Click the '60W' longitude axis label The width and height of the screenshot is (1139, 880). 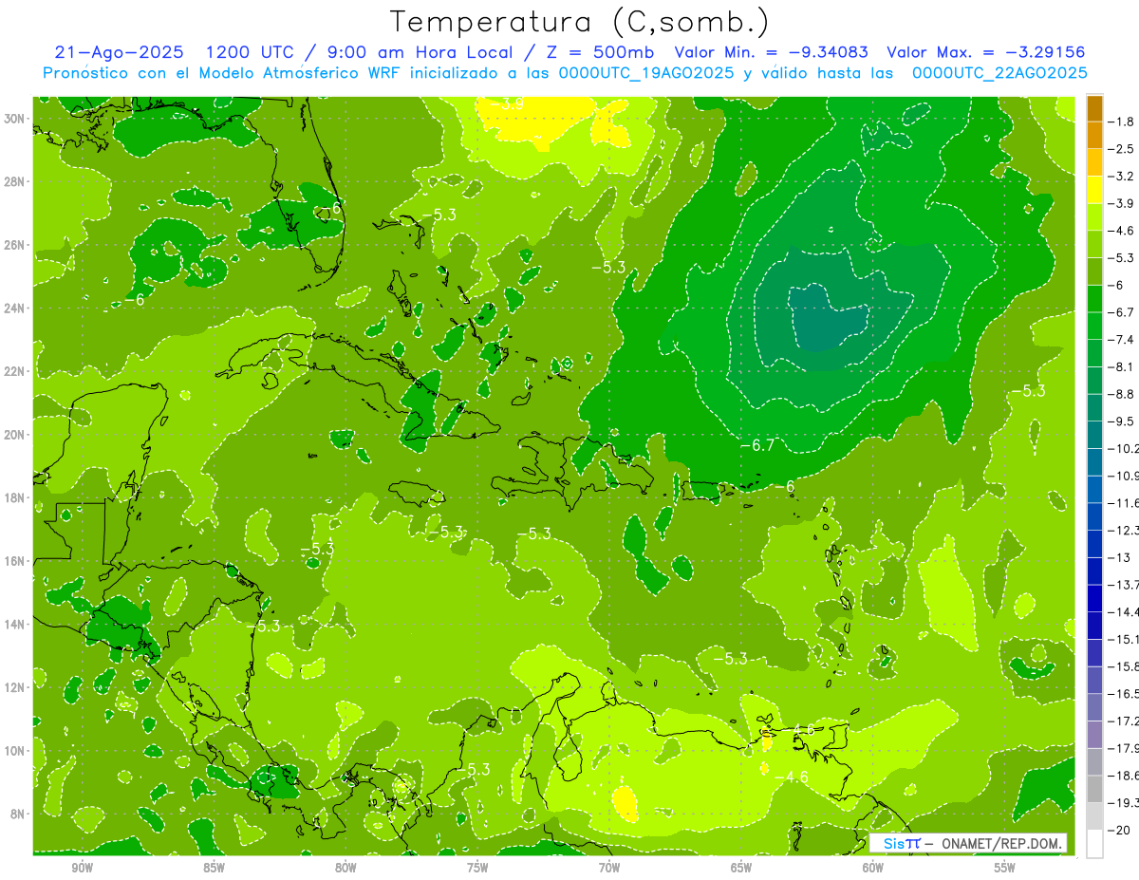click(873, 868)
